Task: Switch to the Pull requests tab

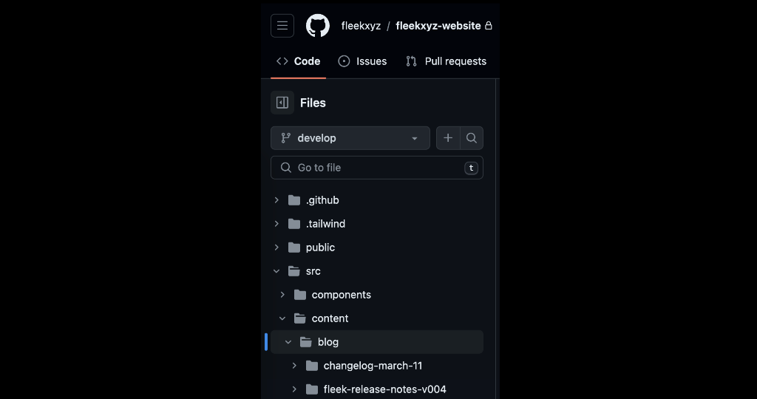Action: [446, 61]
